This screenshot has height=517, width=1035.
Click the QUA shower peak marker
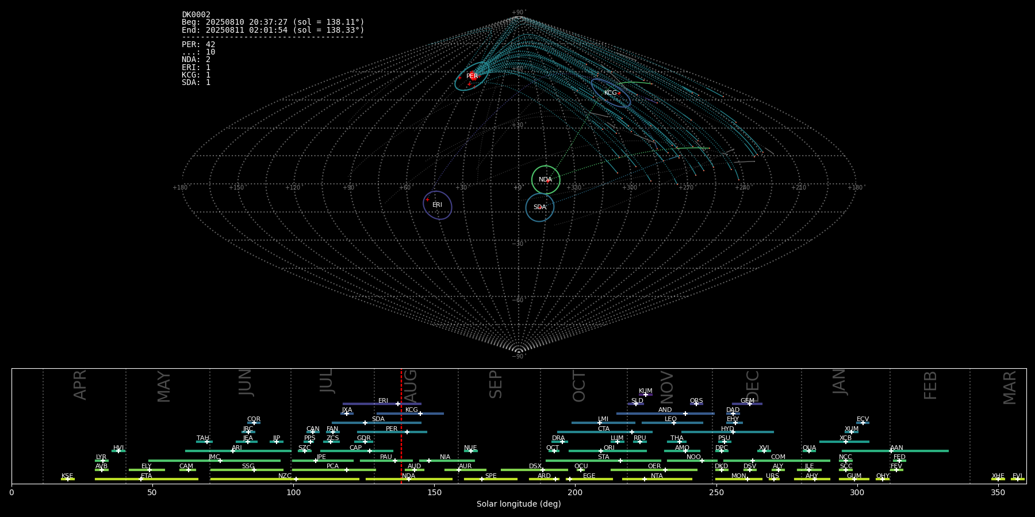809,451
